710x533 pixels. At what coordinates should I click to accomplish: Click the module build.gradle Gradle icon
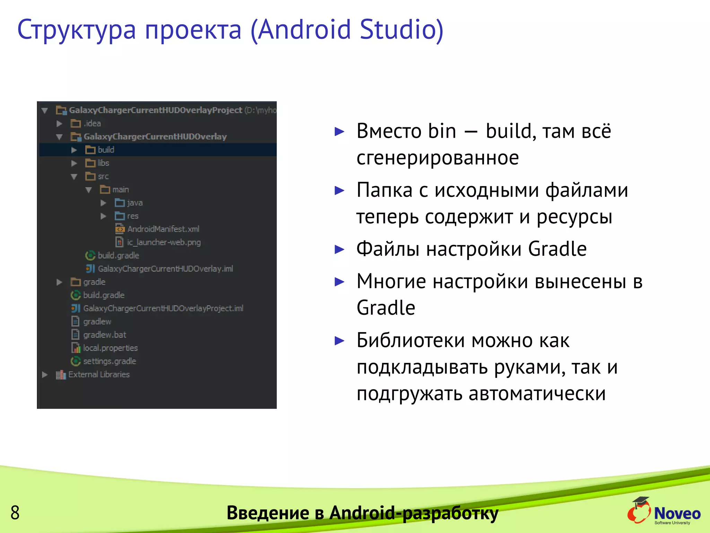point(90,256)
